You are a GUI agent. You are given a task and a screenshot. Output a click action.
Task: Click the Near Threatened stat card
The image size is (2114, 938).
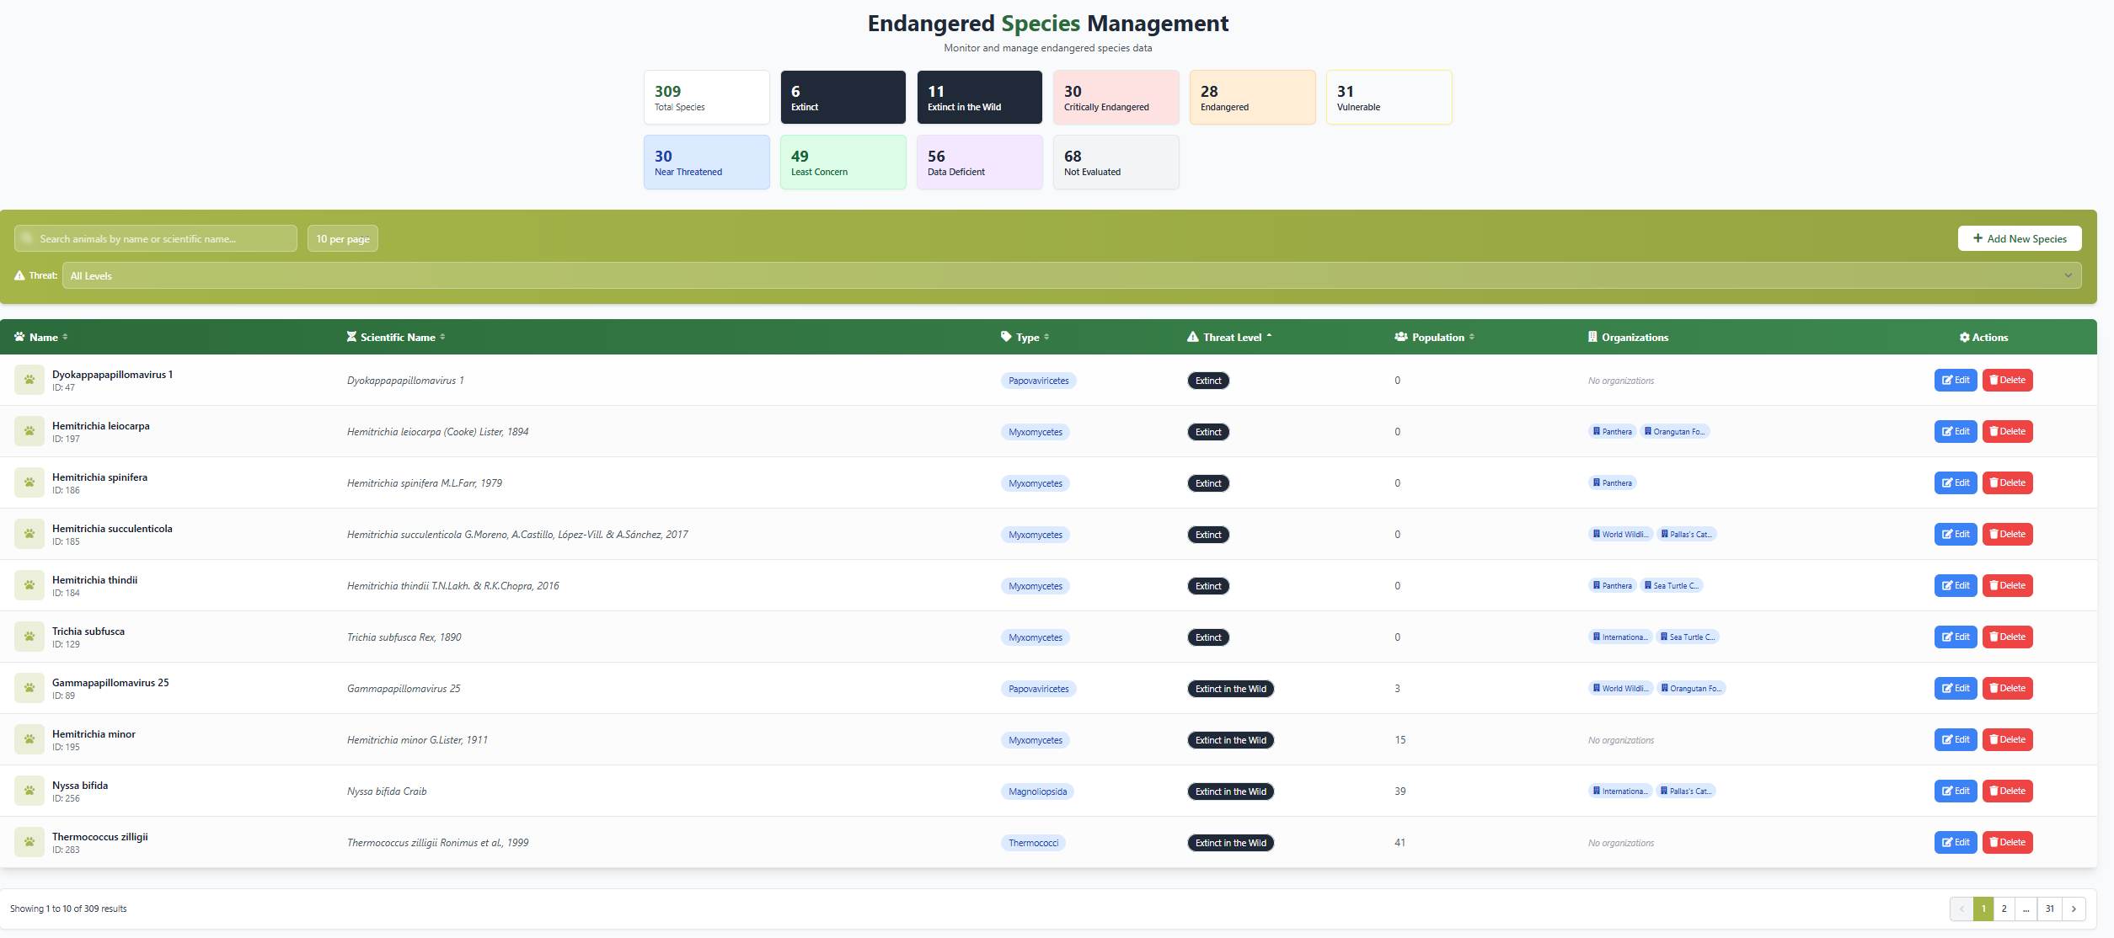(706, 163)
